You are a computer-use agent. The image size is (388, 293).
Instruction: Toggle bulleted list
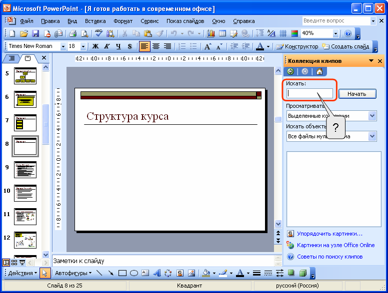click(x=193, y=46)
